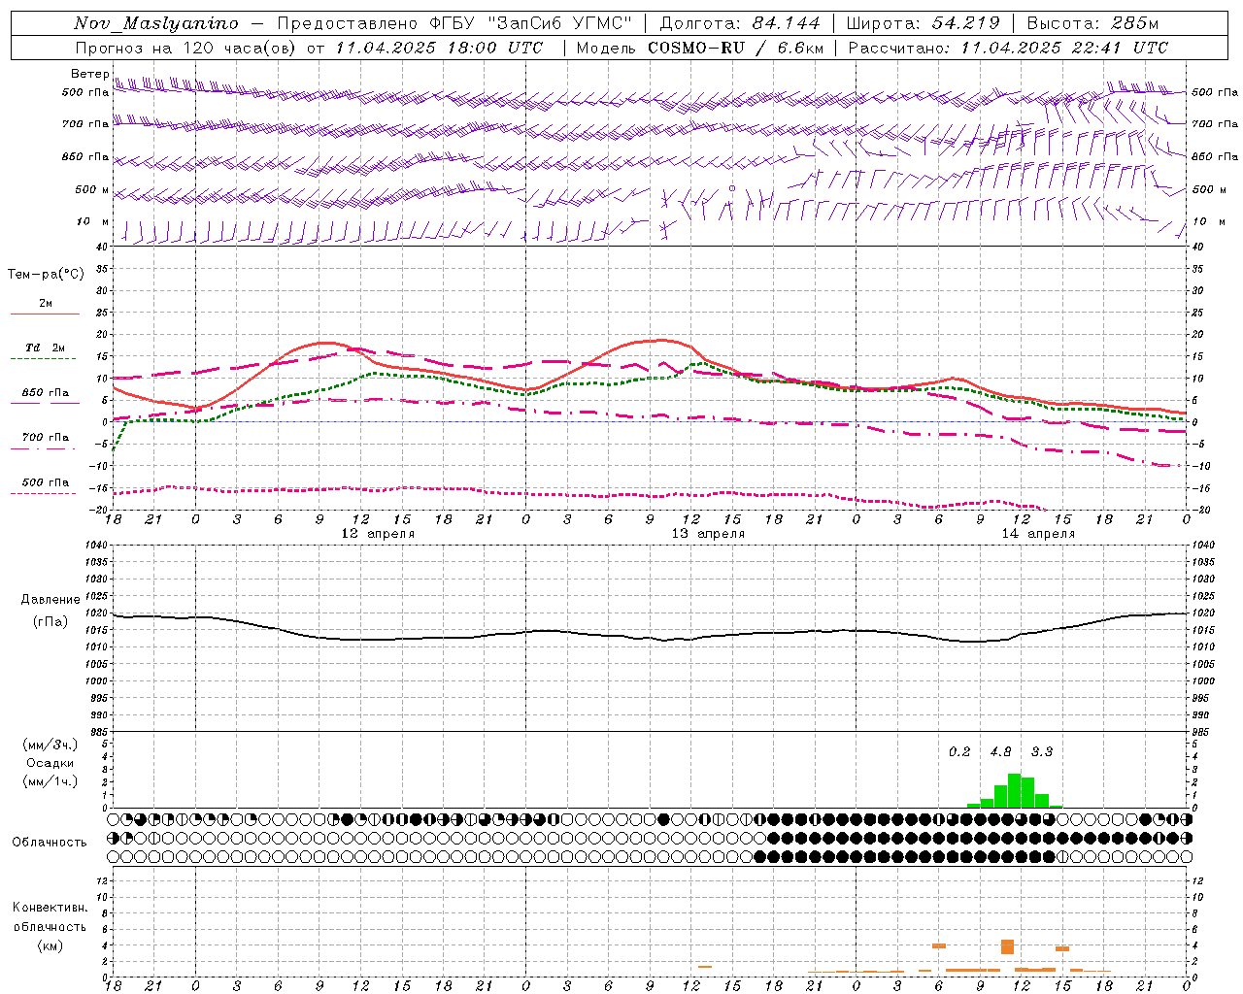Select the 'Рассчитано: 11.04.2025 22:41 UTC' timestamp
Image resolution: width=1243 pixels, height=994 pixels.
(1008, 48)
